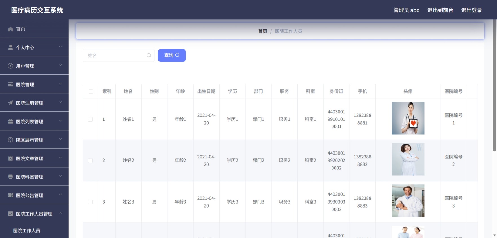Expand the 医院列表管理 menu chevron
This screenshot has width=497, height=238.
tap(60, 121)
